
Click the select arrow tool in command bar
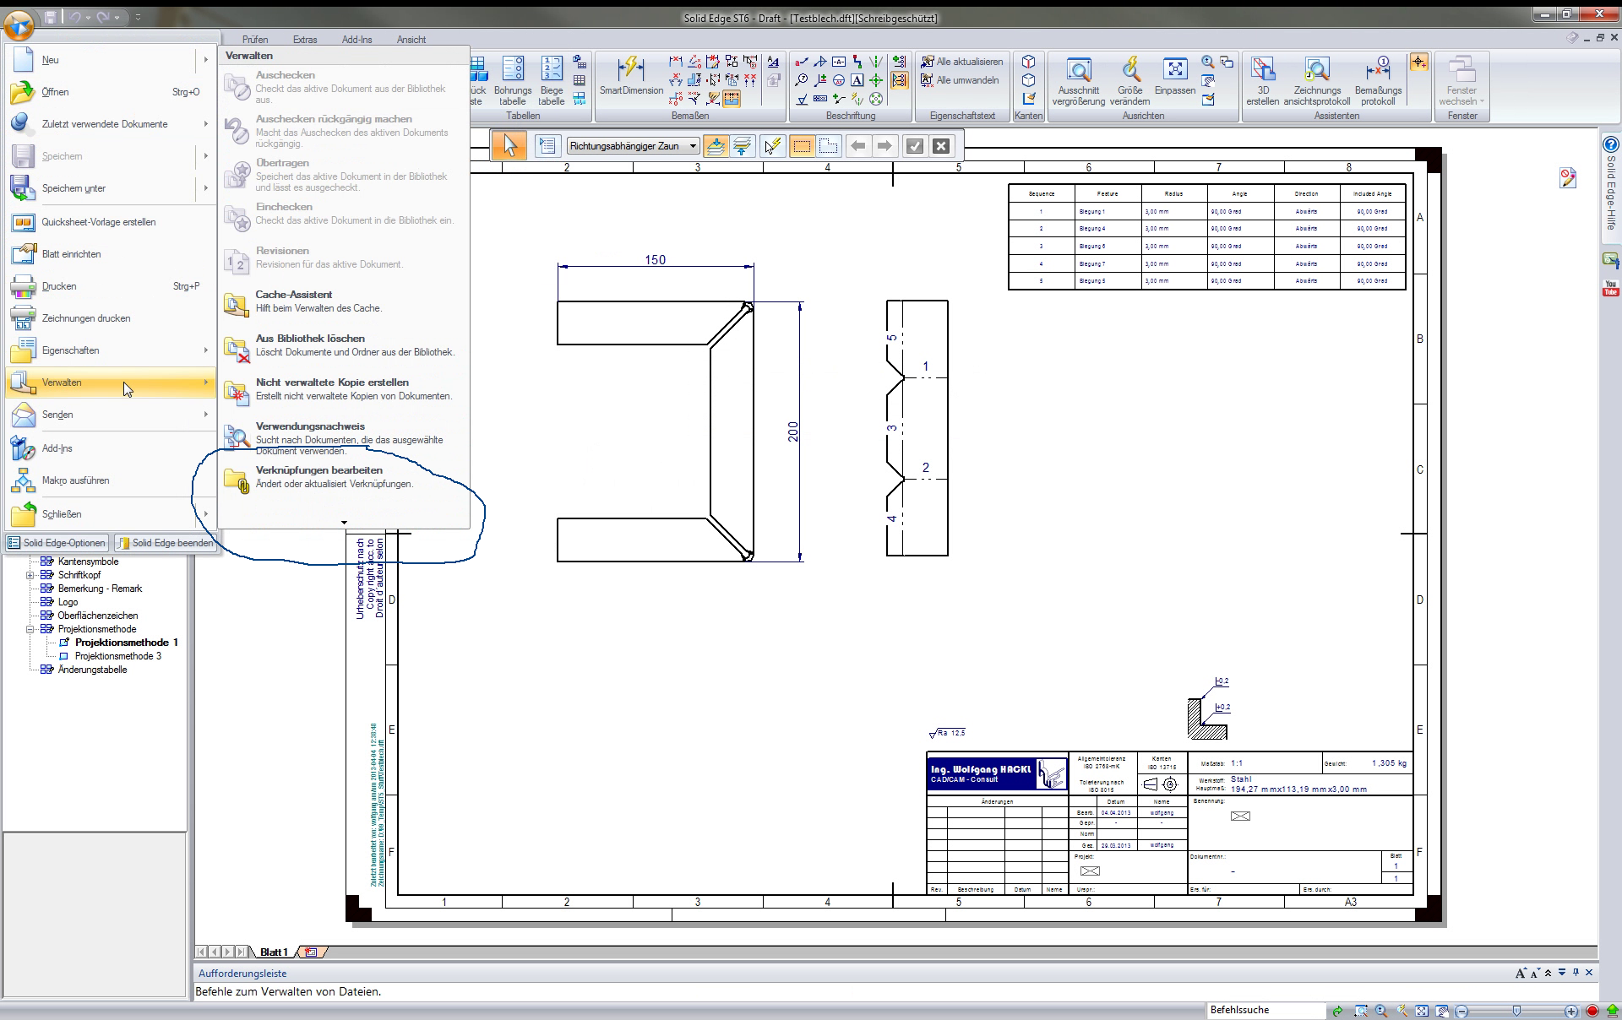[x=509, y=146]
